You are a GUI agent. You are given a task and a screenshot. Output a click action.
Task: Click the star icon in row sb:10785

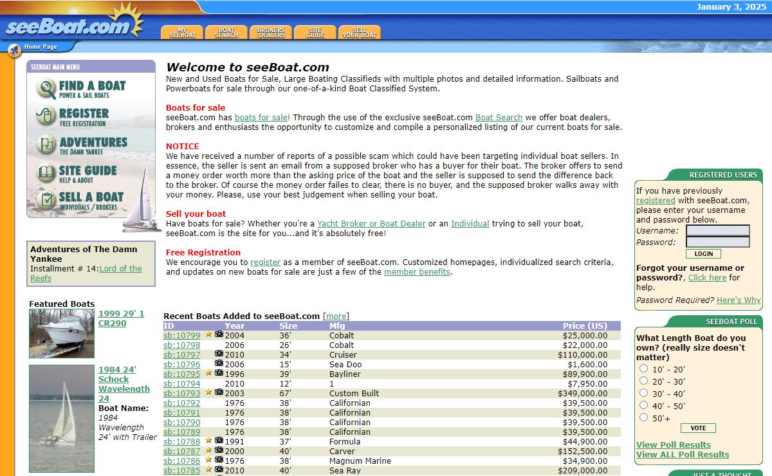[x=208, y=470]
